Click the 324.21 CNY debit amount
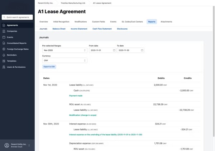215x151 pixels. pyautogui.click(x=160, y=124)
